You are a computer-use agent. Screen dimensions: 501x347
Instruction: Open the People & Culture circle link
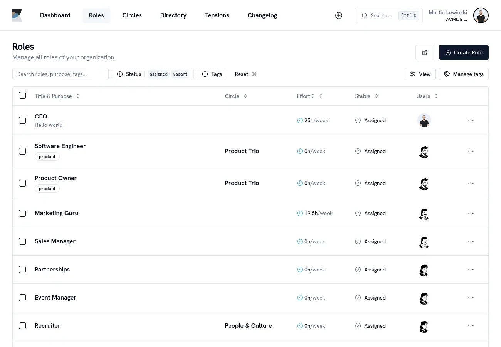tap(249, 326)
